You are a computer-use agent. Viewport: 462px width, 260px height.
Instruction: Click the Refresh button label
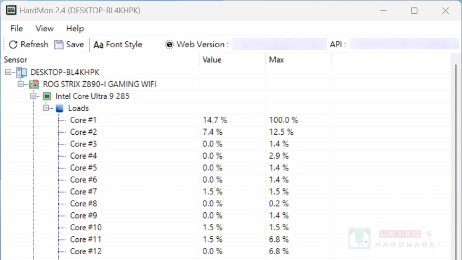coord(34,45)
